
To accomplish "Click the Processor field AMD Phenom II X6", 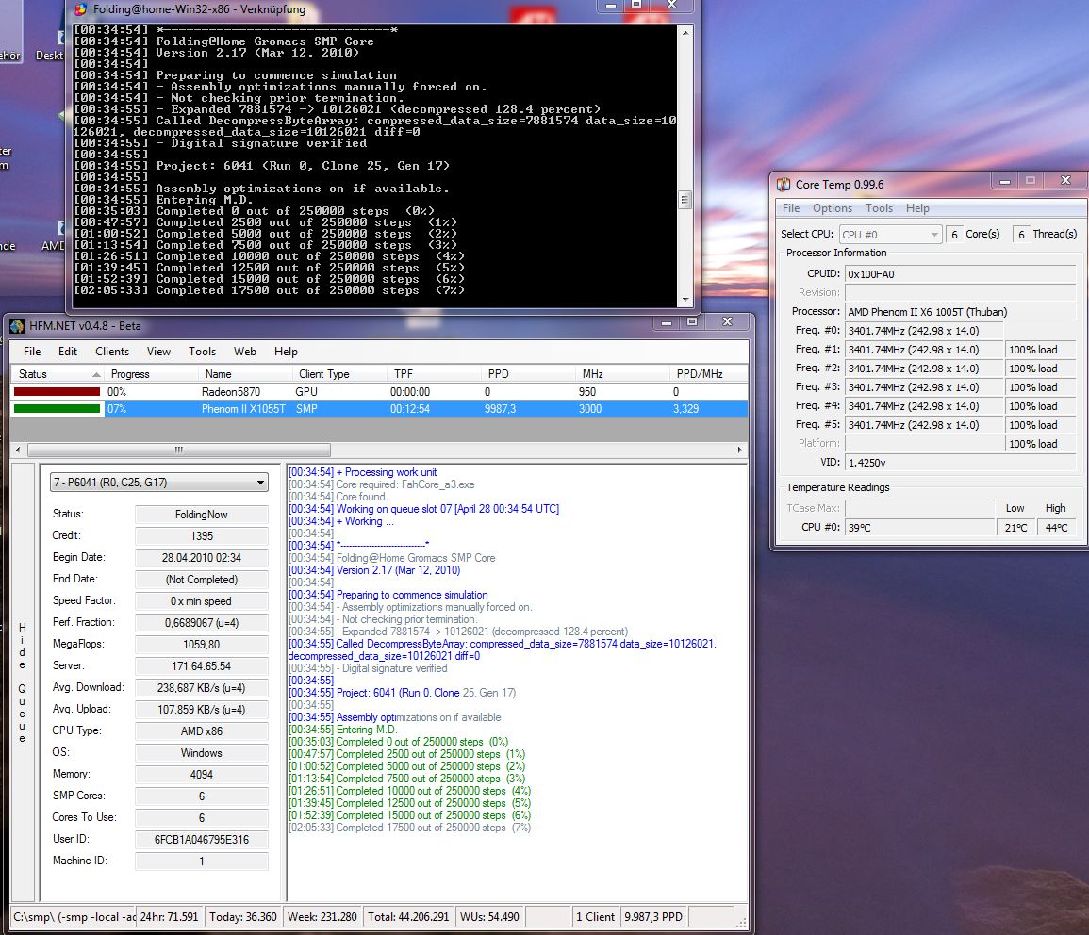I will point(960,312).
